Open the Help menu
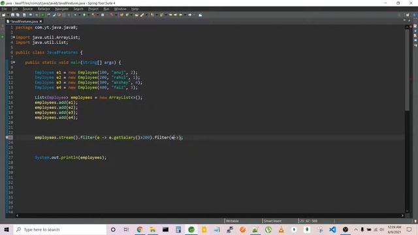The width and height of the screenshot is (418, 235). pyautogui.click(x=135, y=9)
